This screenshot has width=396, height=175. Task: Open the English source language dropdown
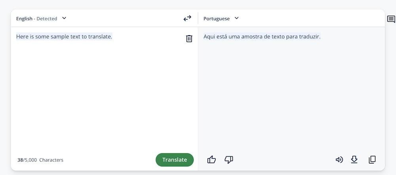(x=41, y=18)
